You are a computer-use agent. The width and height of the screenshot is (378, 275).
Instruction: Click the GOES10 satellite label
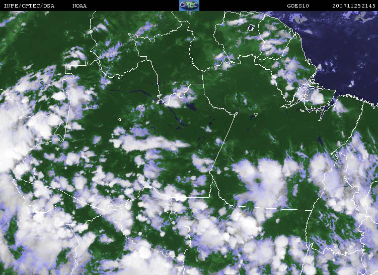coord(298,6)
